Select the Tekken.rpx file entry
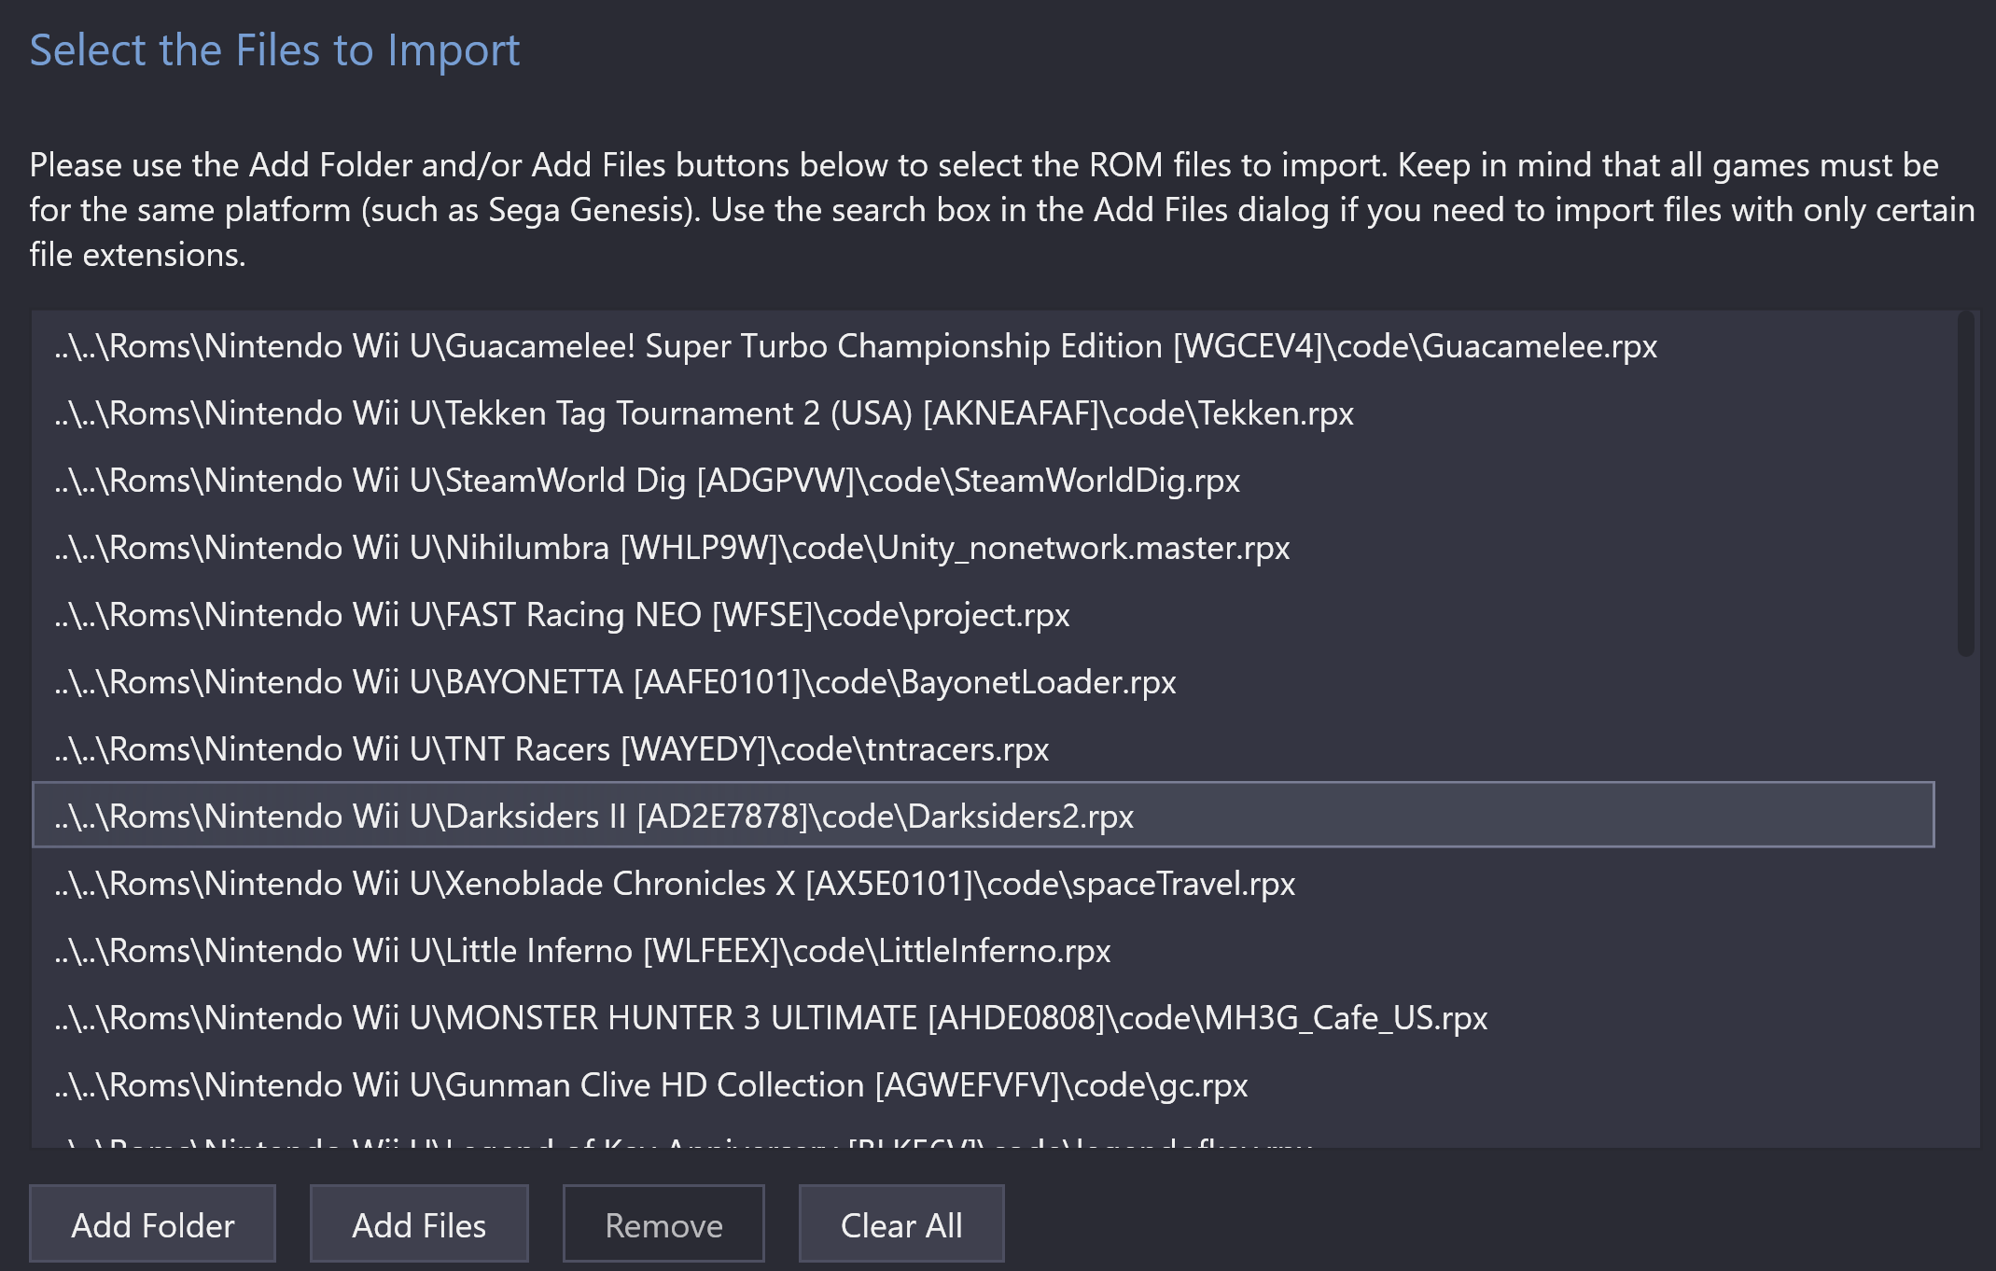This screenshot has width=1996, height=1271. pyautogui.click(x=984, y=413)
